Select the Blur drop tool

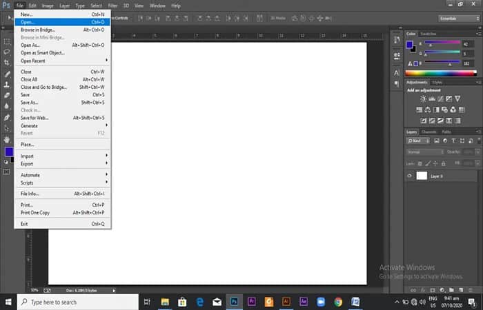(x=6, y=106)
